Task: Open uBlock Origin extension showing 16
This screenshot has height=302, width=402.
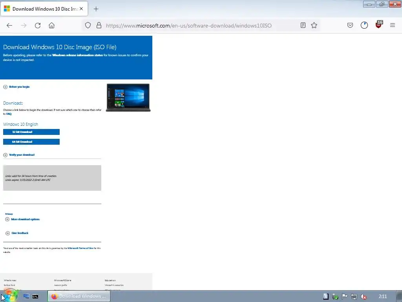Action: 379,25
